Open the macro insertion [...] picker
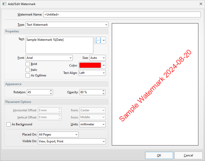The width and height of the screenshot is (205, 161). tap(98, 40)
